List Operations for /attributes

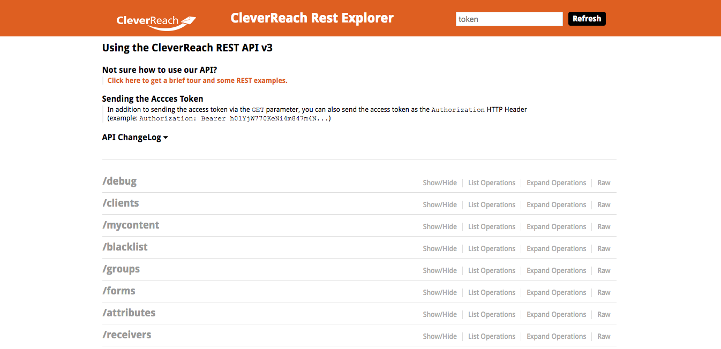tap(492, 314)
